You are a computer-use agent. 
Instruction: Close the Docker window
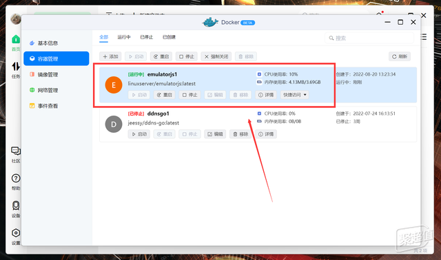[x=413, y=22]
